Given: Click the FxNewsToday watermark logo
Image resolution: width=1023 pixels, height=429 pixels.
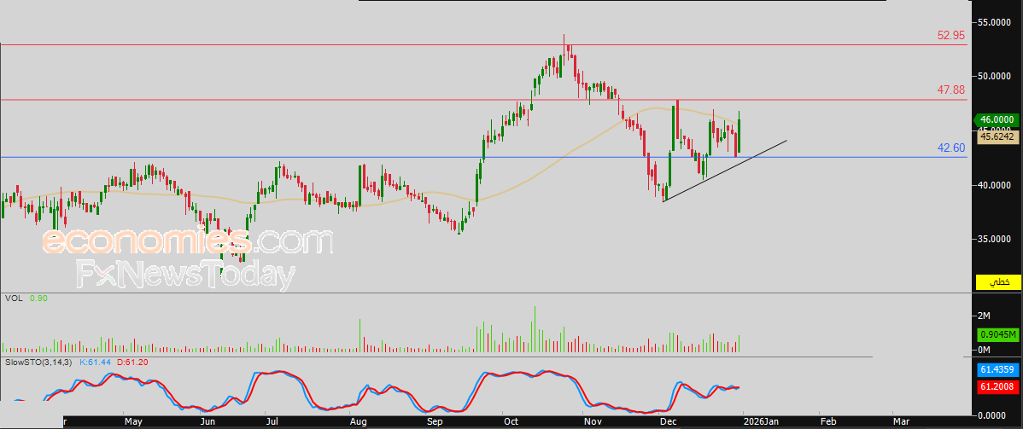Looking at the screenshot, I should click(185, 275).
